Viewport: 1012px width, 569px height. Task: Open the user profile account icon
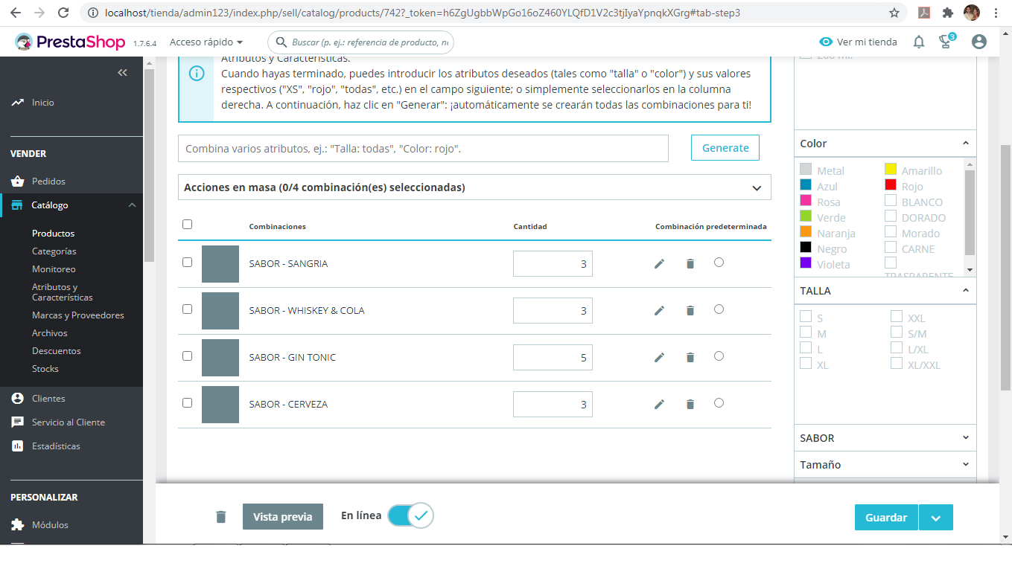click(979, 42)
